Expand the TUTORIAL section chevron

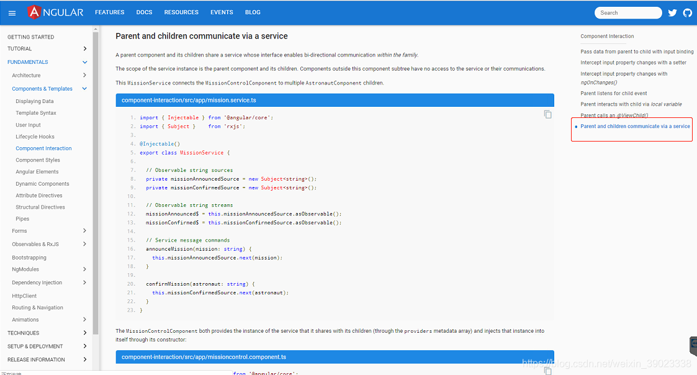click(84, 48)
